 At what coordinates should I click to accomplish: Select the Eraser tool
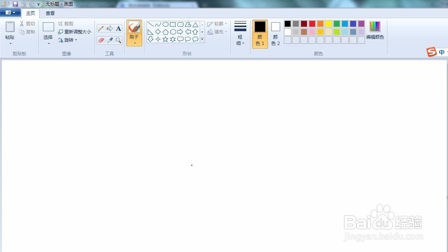100,40
